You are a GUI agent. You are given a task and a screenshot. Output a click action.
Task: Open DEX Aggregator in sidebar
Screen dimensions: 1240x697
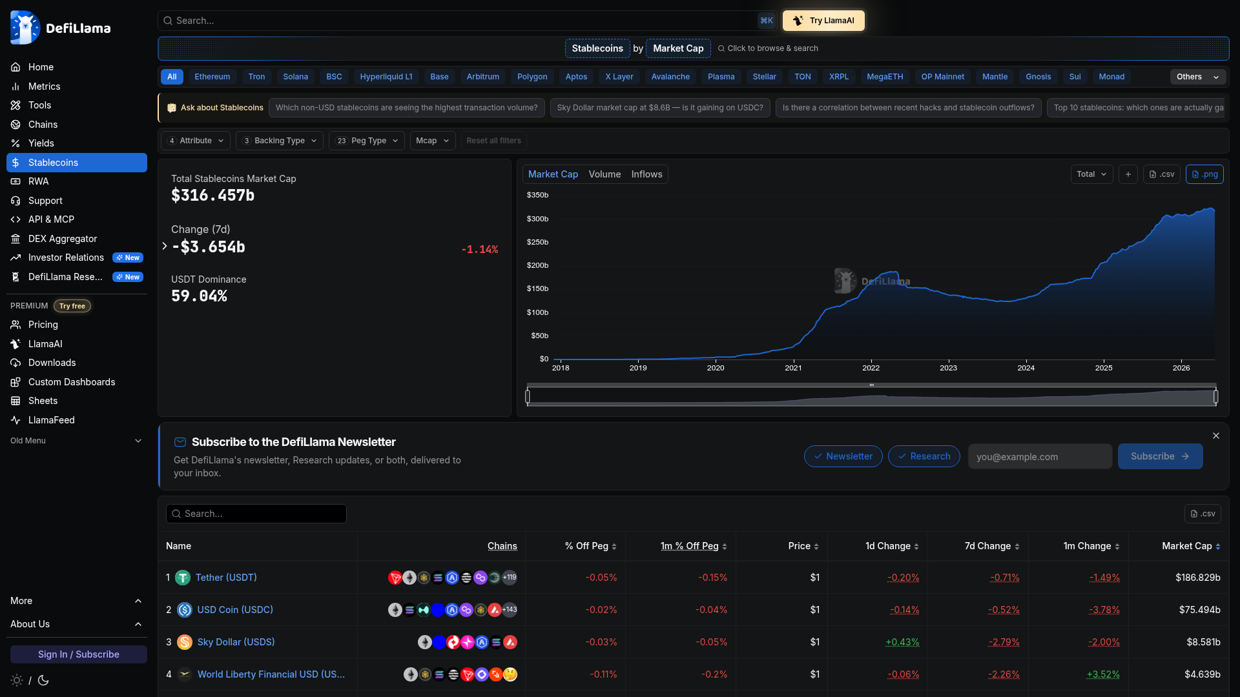[77, 239]
